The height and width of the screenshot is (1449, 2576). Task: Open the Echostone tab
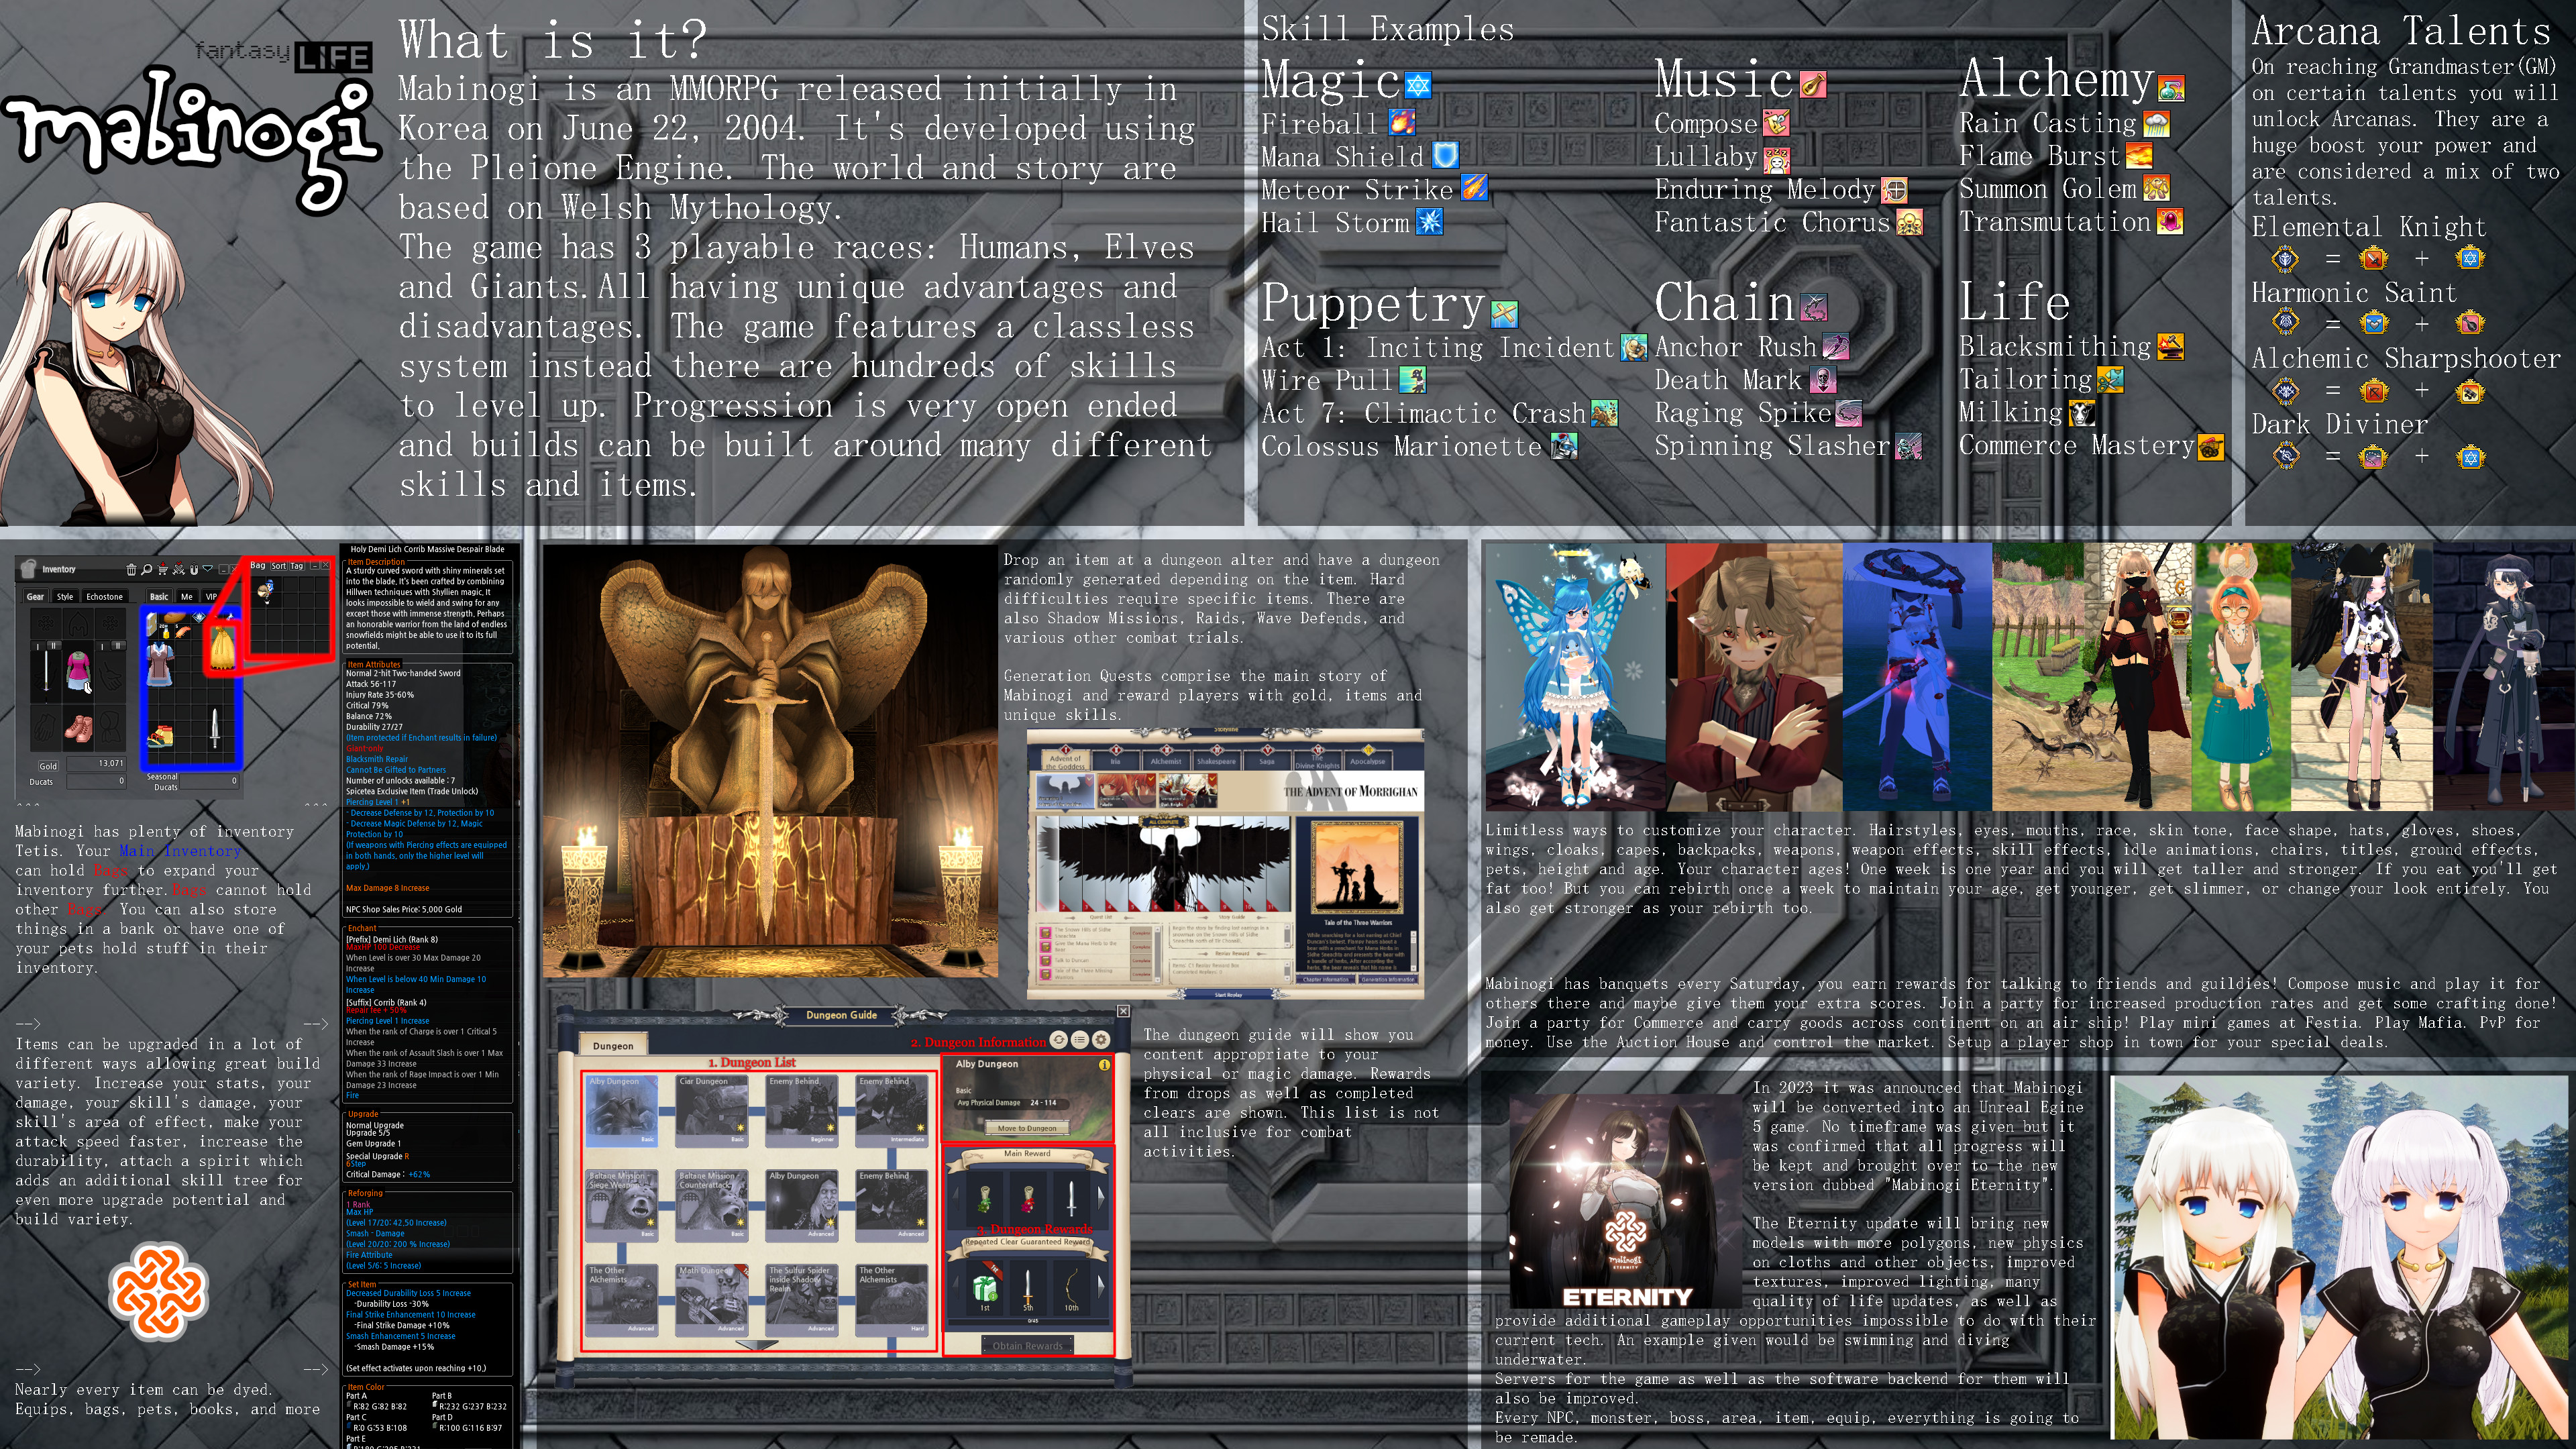coord(105,597)
